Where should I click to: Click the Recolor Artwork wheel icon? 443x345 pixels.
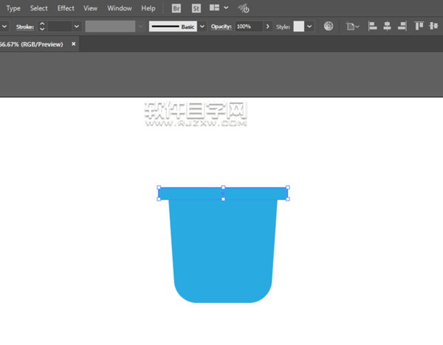329,26
